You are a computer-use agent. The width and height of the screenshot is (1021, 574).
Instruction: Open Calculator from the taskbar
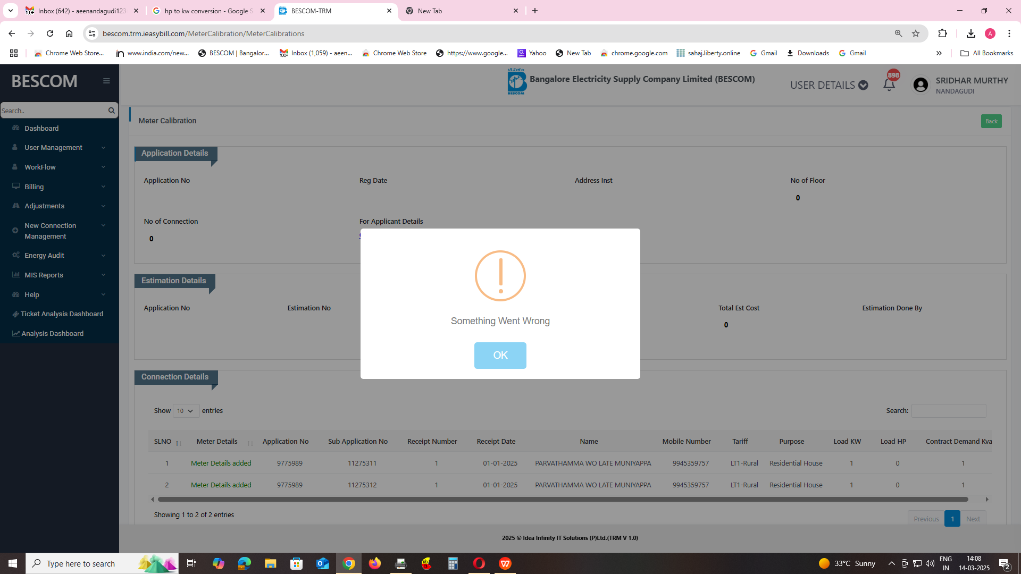point(453,563)
